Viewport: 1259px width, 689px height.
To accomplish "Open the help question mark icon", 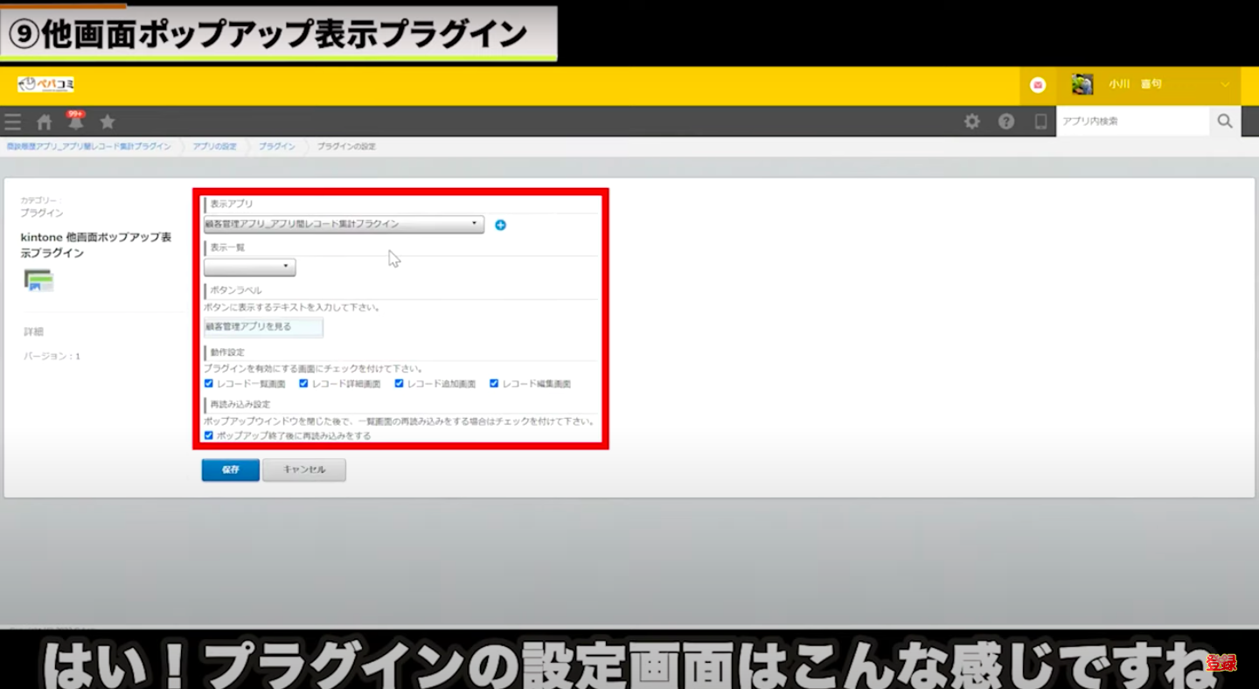I will [1006, 122].
